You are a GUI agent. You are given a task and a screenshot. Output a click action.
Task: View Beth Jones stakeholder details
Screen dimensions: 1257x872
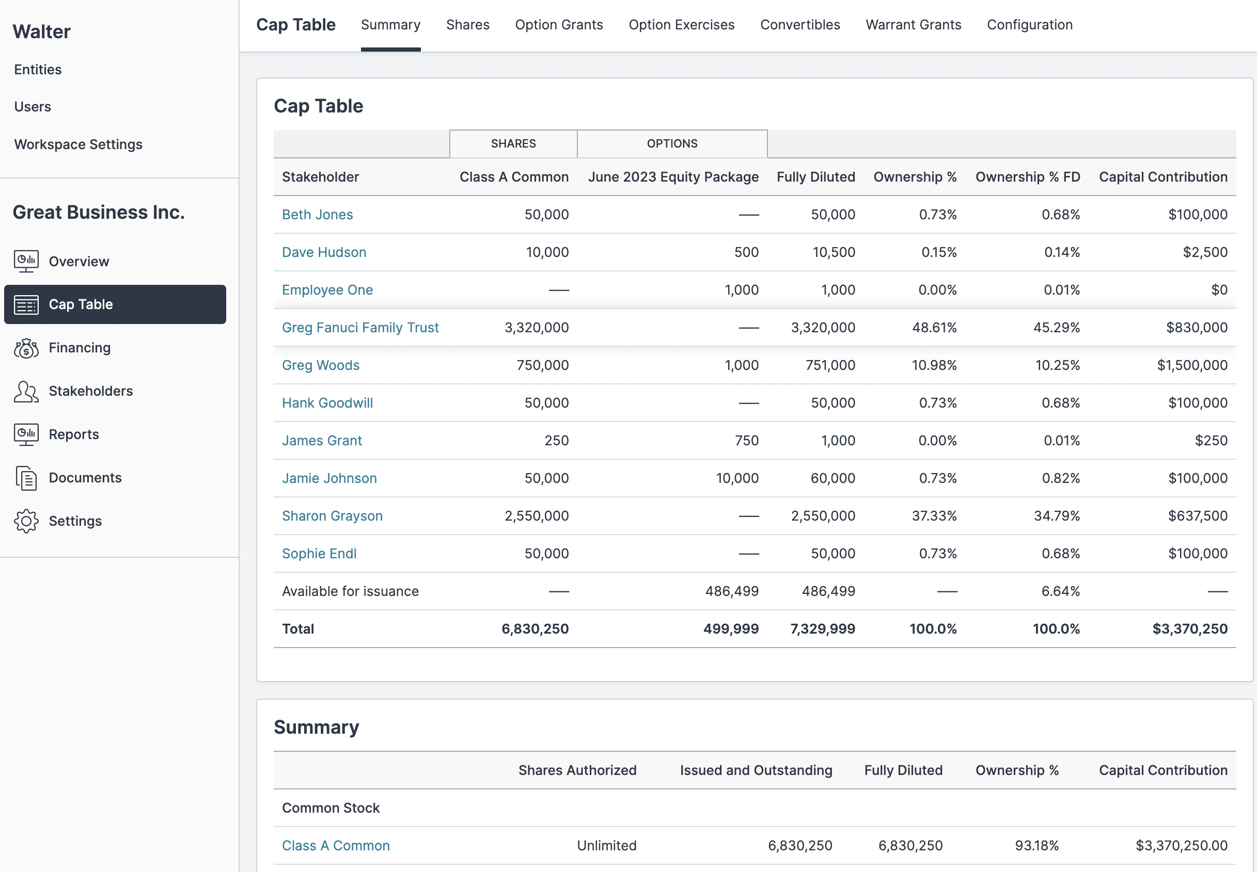pos(317,214)
